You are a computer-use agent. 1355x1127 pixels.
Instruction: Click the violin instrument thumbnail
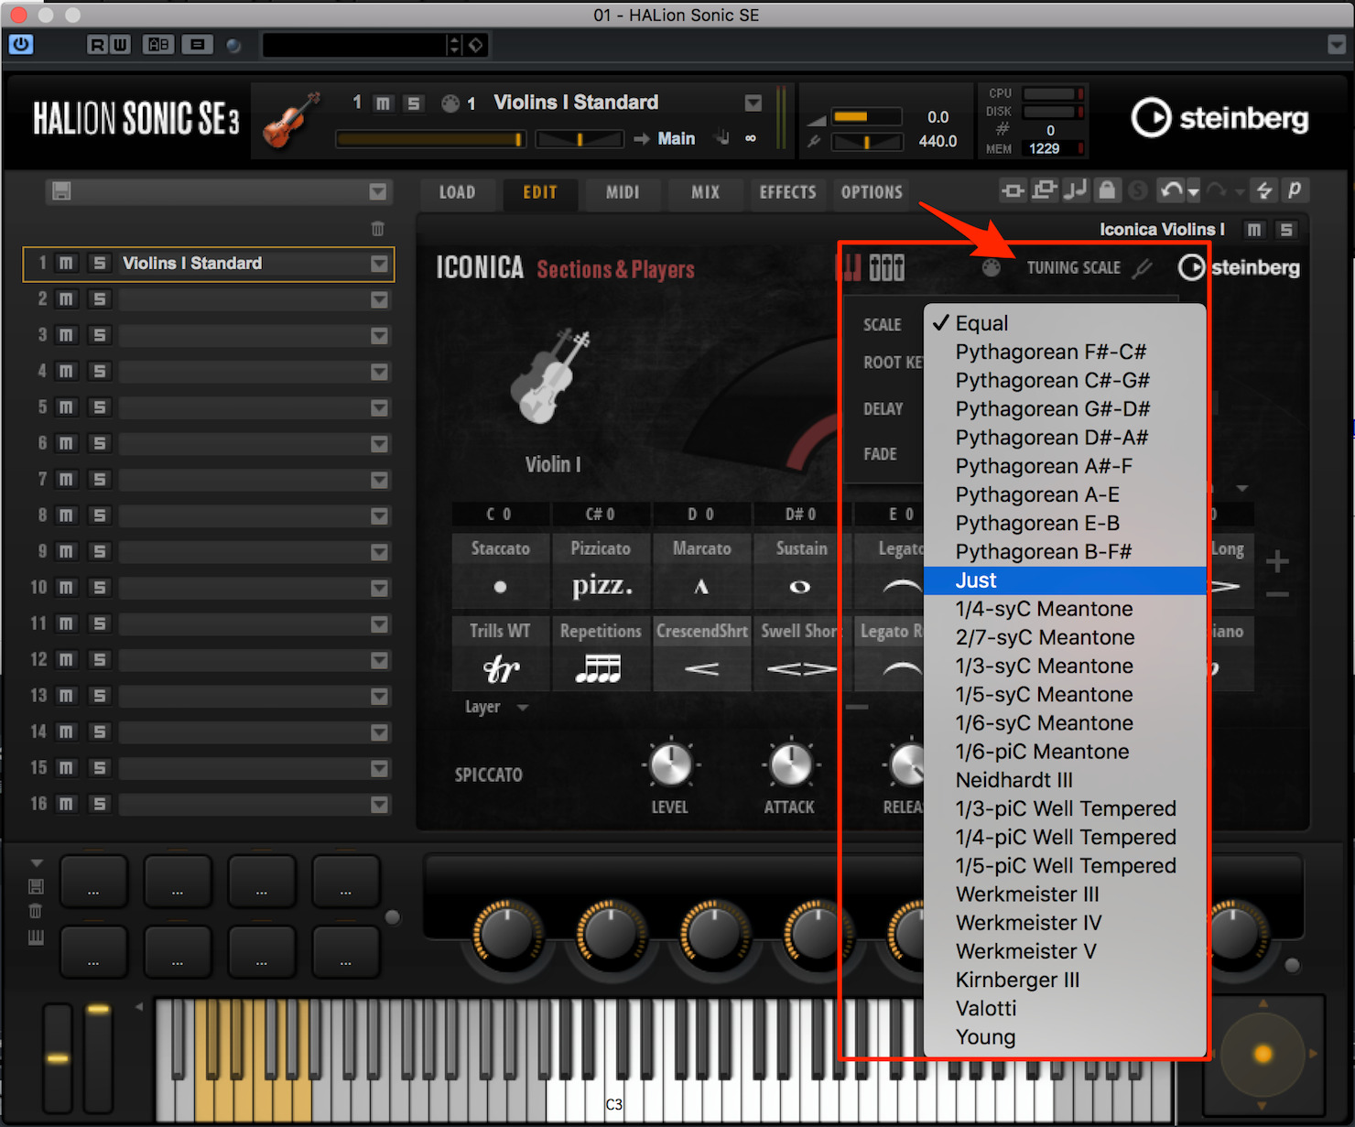click(291, 120)
